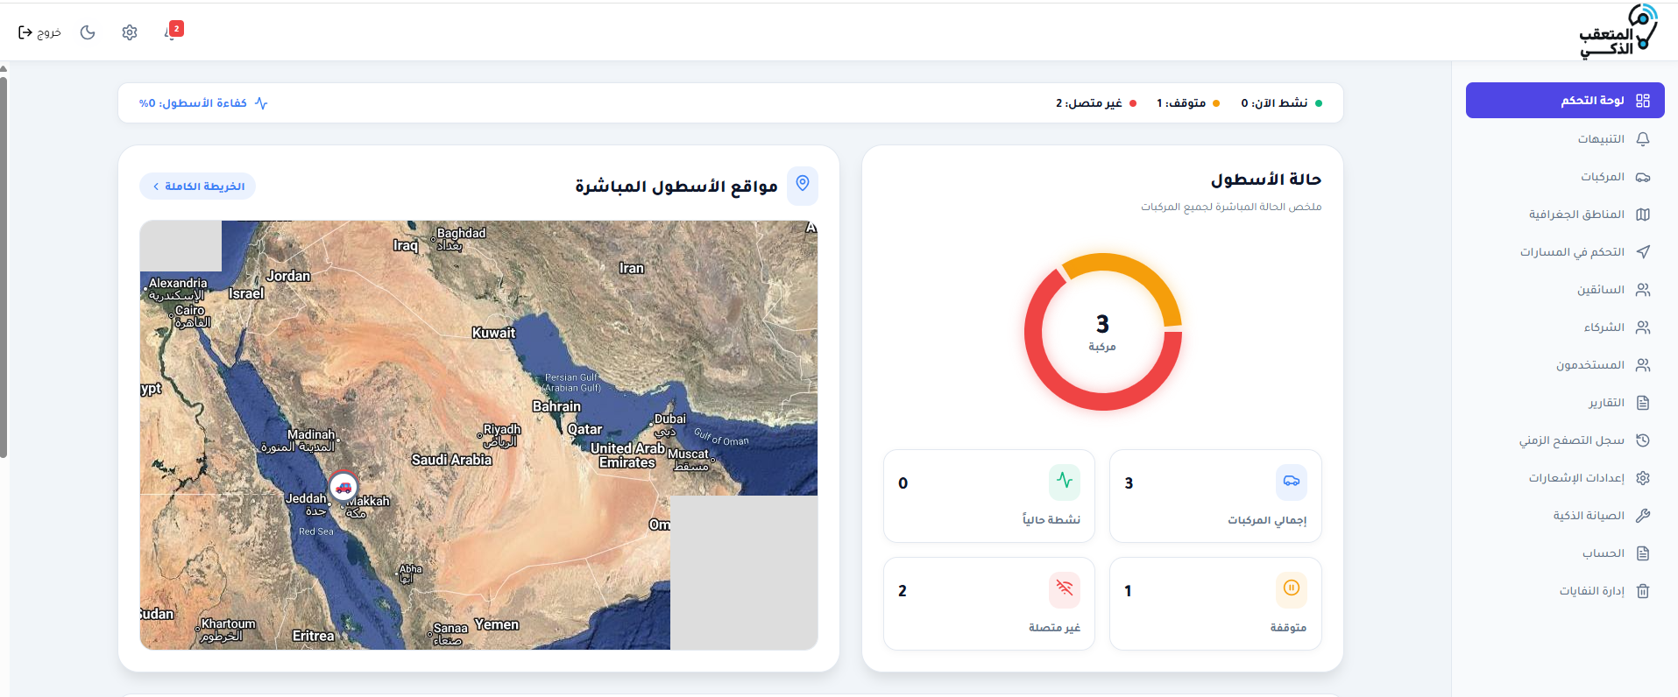Click the pulse icon on the نشطة حالياً card

[x=1065, y=481]
